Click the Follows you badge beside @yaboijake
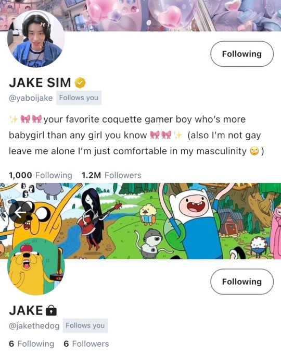This screenshot has width=281, height=352. click(x=79, y=98)
